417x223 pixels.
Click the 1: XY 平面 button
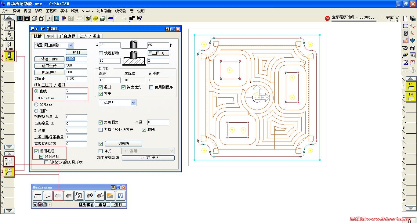[x=148, y=158]
